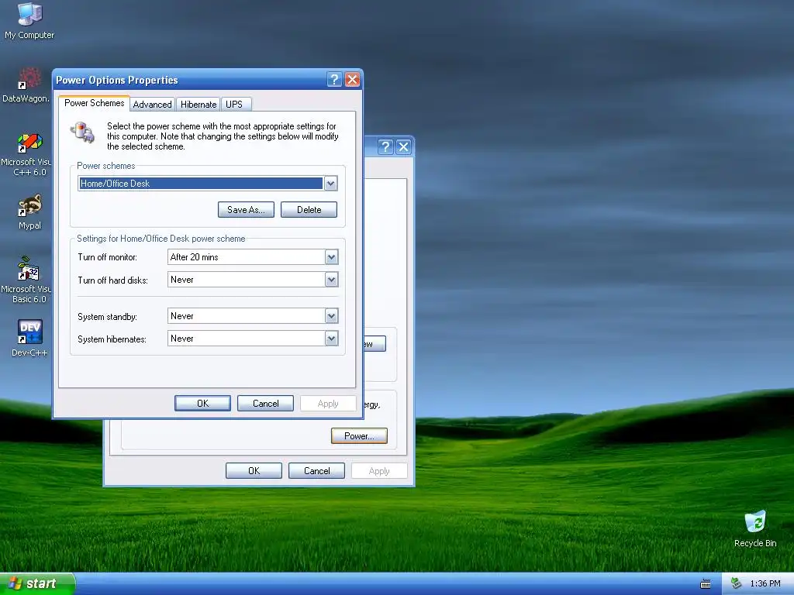Confirm Power Options with OK
The height and width of the screenshot is (595, 794).
click(202, 403)
